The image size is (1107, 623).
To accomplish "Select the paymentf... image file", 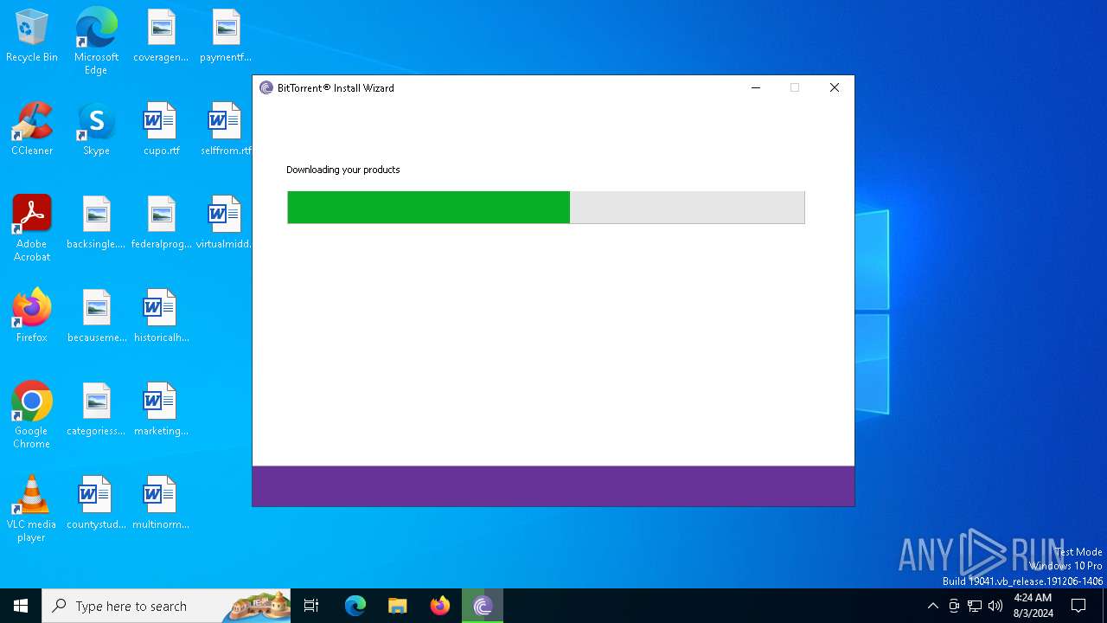I will tap(226, 36).
